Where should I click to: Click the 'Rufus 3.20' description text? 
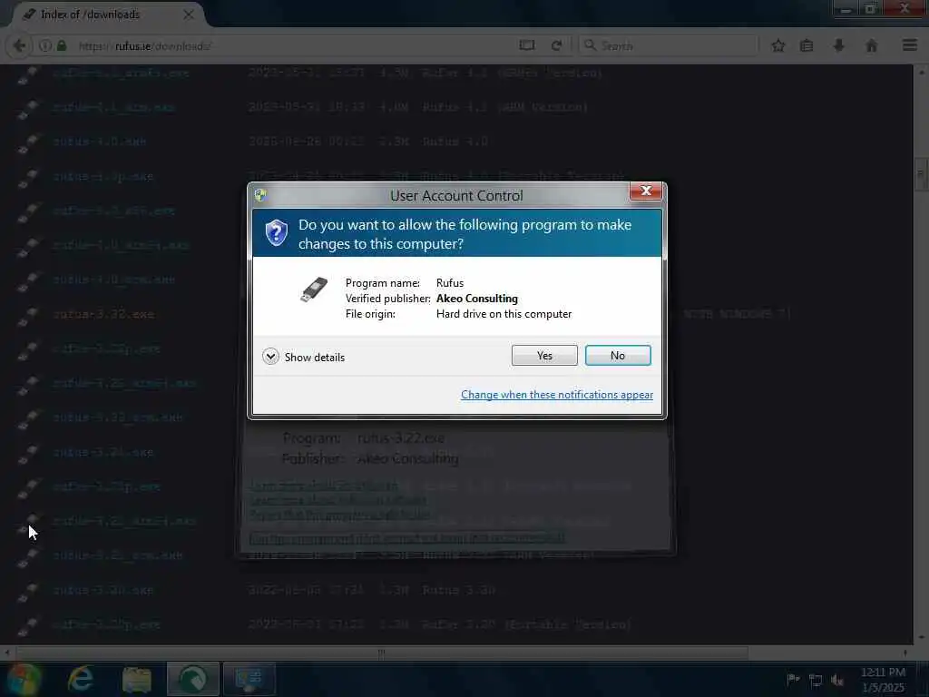click(x=458, y=590)
